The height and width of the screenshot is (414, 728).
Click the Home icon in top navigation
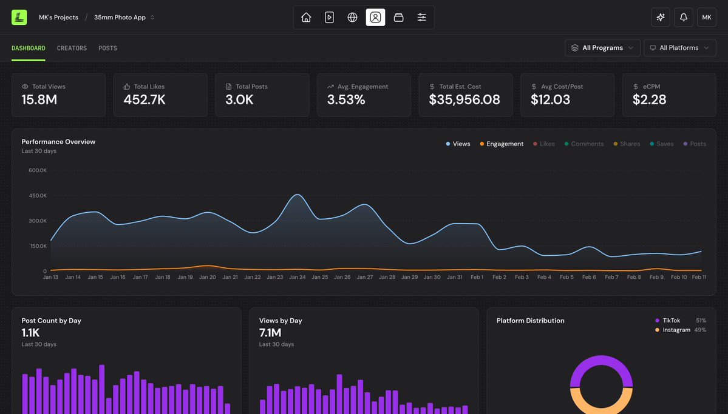(x=306, y=17)
